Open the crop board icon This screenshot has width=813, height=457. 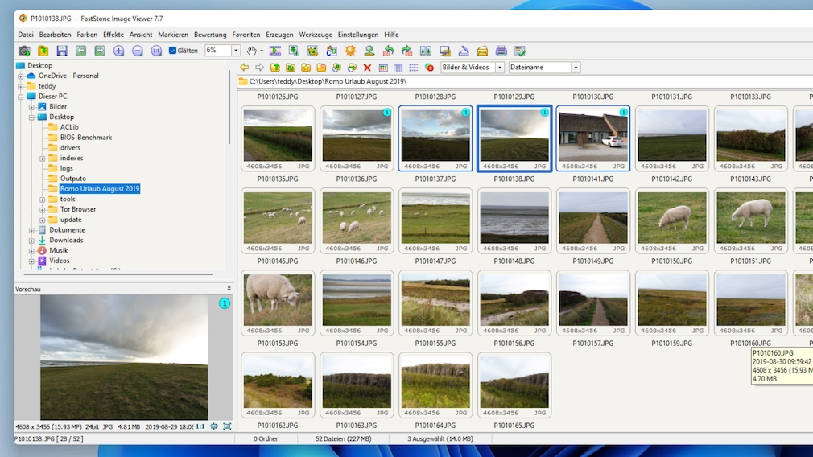312,51
